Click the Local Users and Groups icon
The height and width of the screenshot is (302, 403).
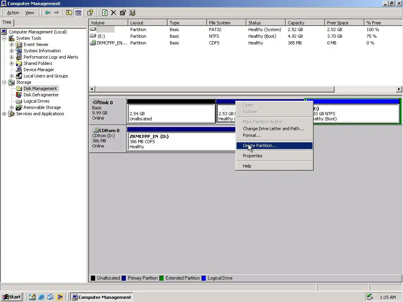pyautogui.click(x=19, y=76)
